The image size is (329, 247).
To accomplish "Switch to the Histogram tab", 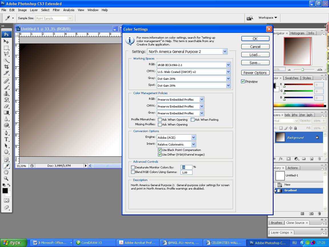I will [x=297, y=33].
